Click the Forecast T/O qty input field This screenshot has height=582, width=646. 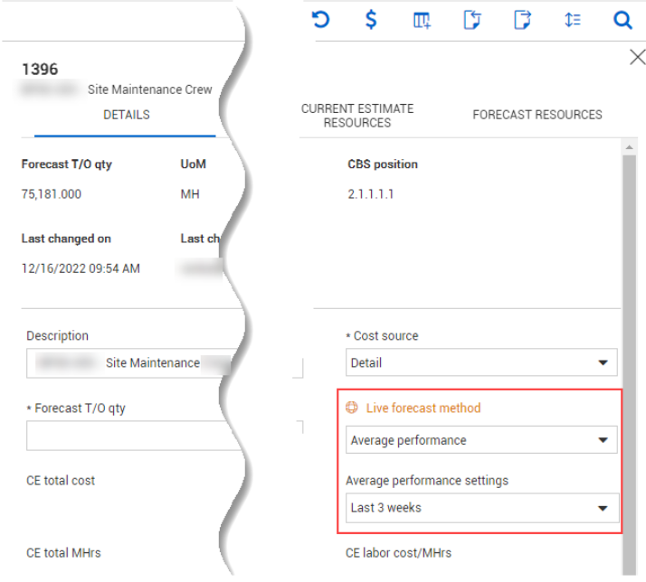tap(127, 436)
